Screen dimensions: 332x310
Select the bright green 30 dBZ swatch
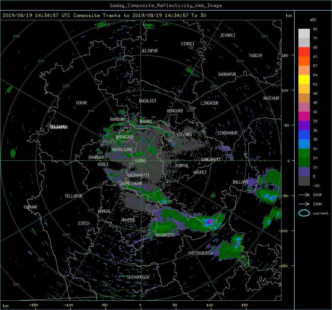(x=304, y=153)
